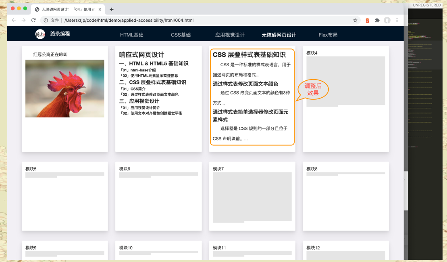This screenshot has width=447, height=262.
Task: Open Chrome's three-dot menu
Action: [x=397, y=20]
